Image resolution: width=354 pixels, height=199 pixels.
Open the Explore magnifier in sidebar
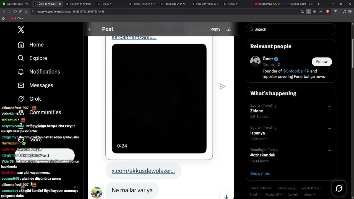pos(21,58)
